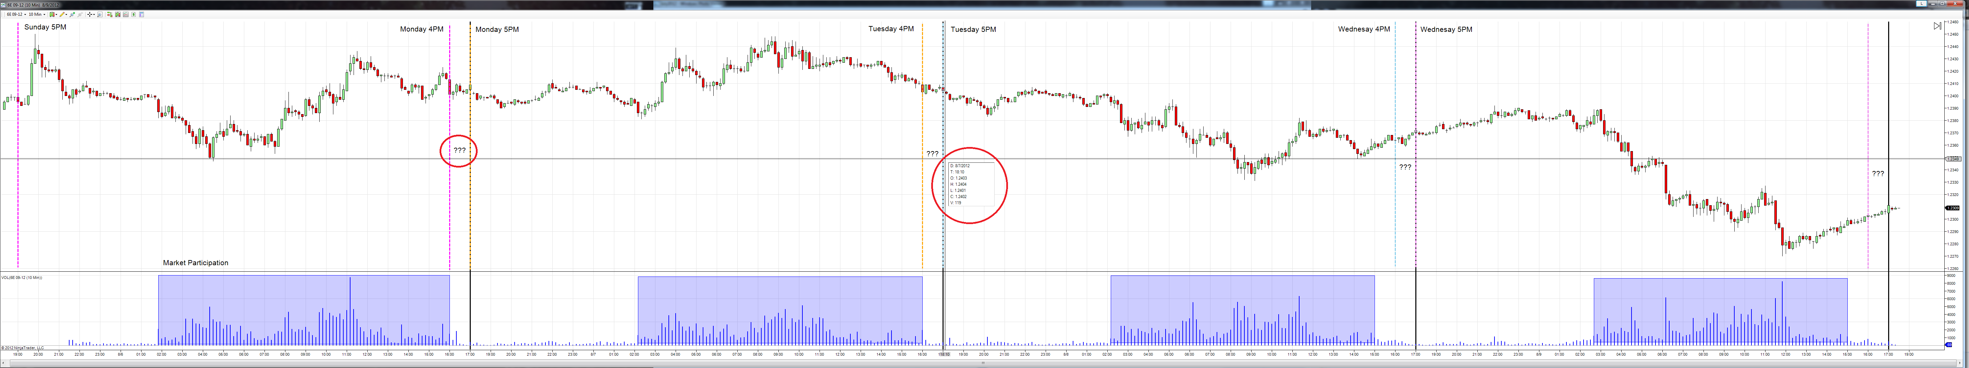
Task: Click the zoom in magnifier icon
Action: 72,14
